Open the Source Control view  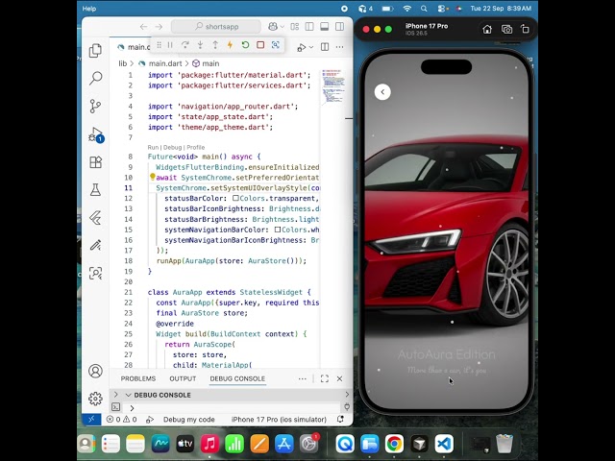click(95, 106)
